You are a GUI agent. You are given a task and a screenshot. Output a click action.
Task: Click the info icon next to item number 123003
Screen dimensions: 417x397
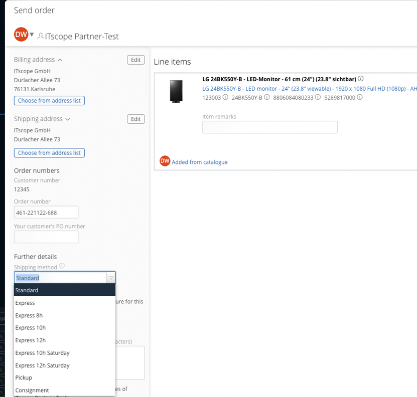(224, 98)
